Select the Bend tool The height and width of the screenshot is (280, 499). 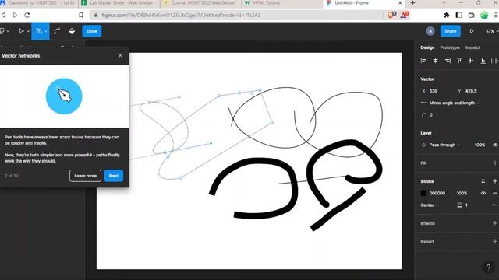coord(57,31)
